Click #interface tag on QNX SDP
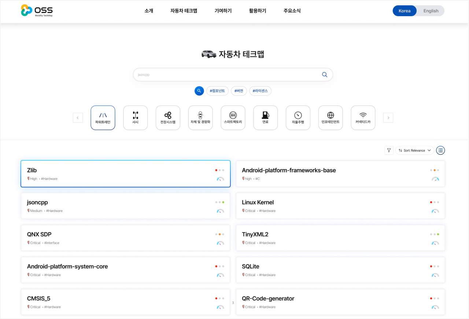Screen dimensions: 469x319 pyautogui.click(x=52, y=243)
